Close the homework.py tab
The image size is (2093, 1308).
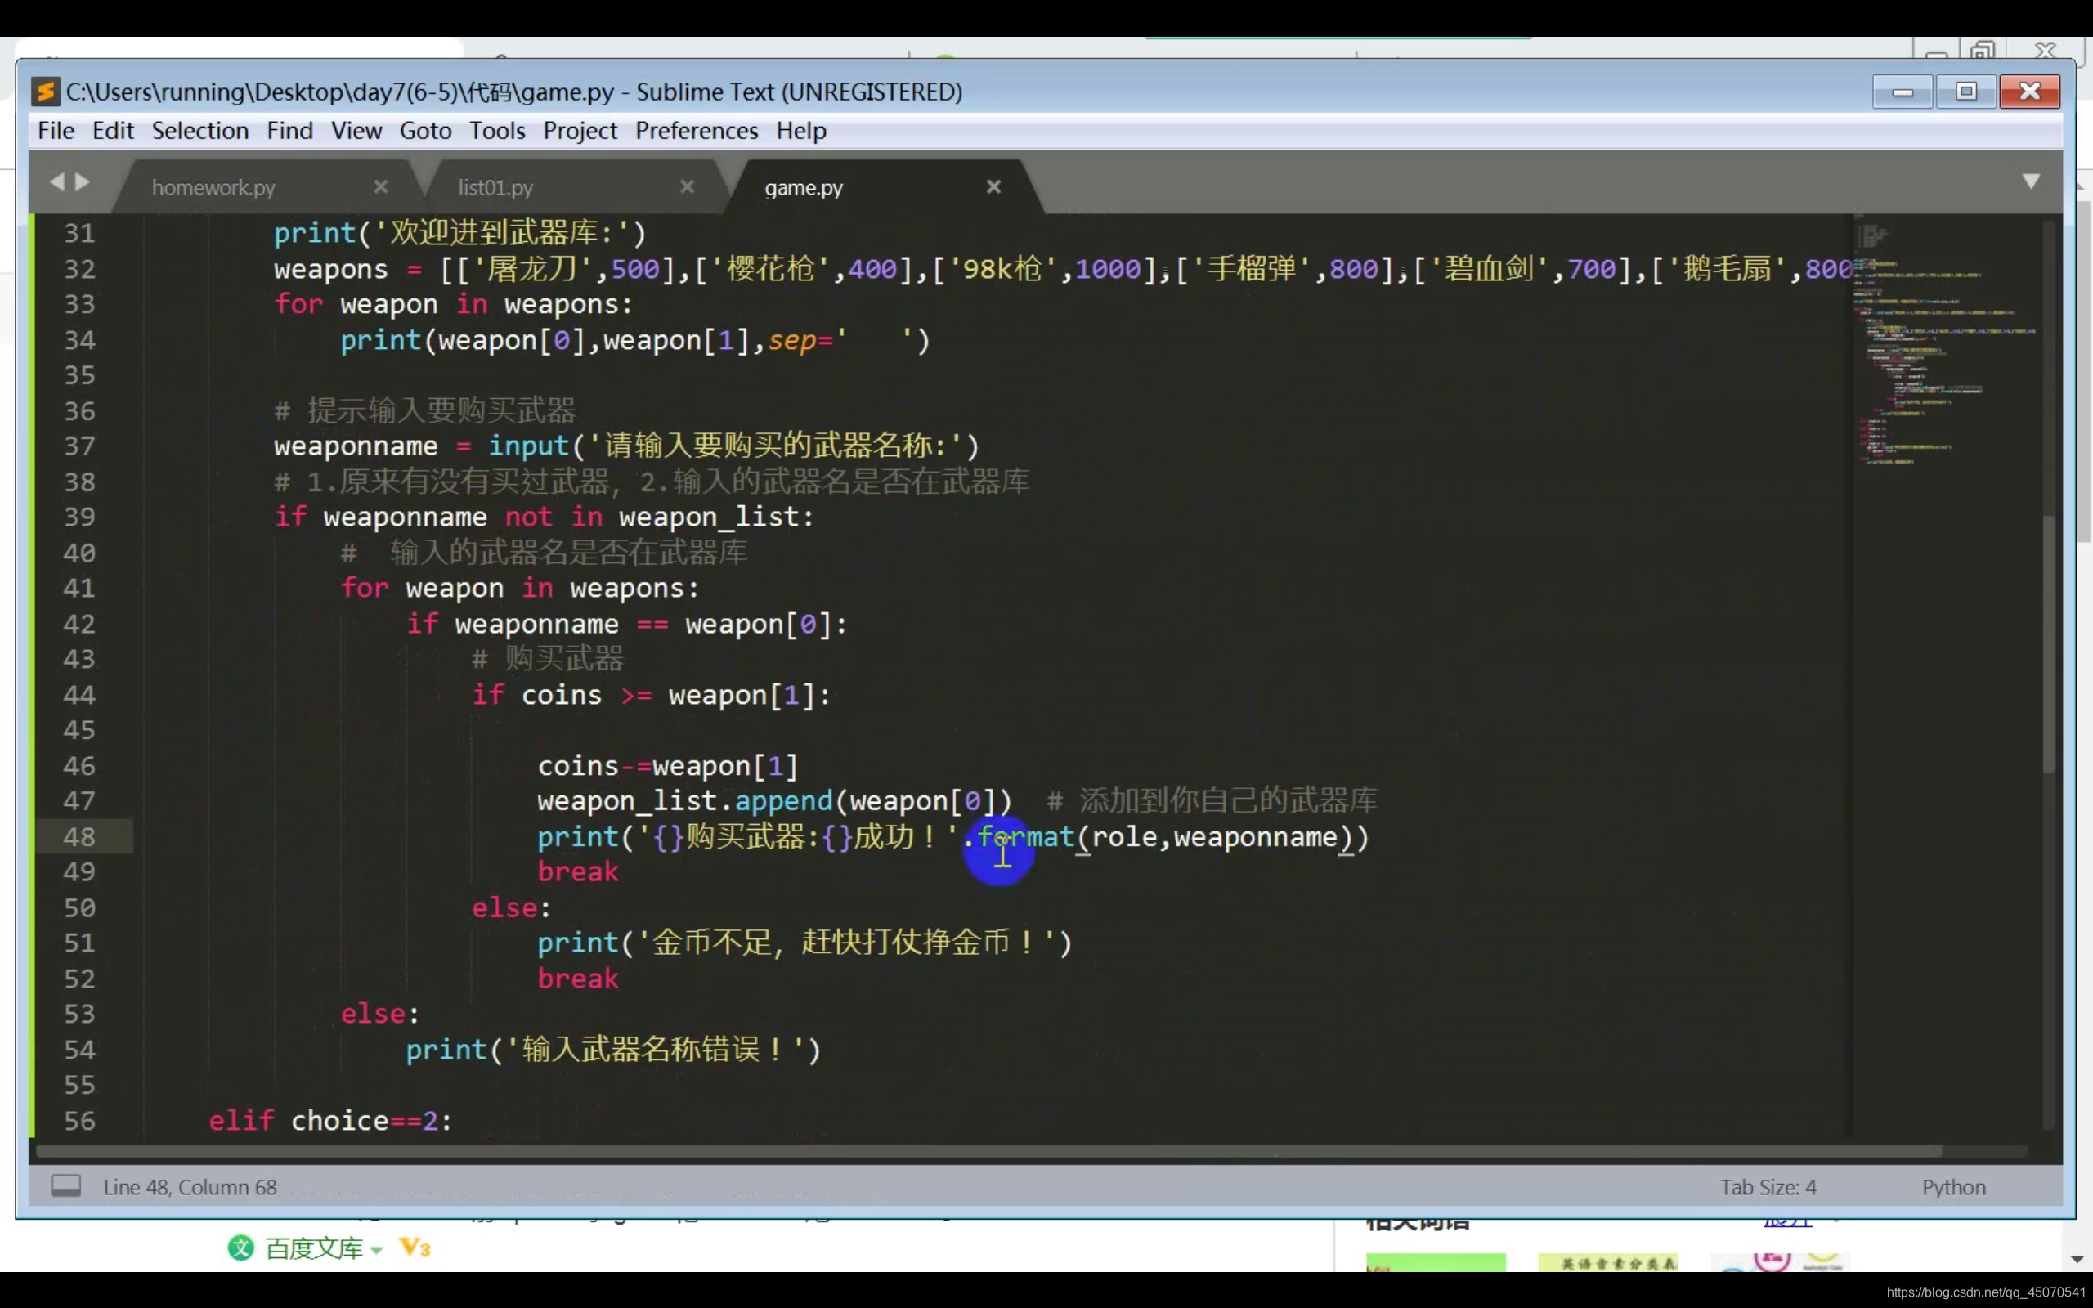pos(380,187)
